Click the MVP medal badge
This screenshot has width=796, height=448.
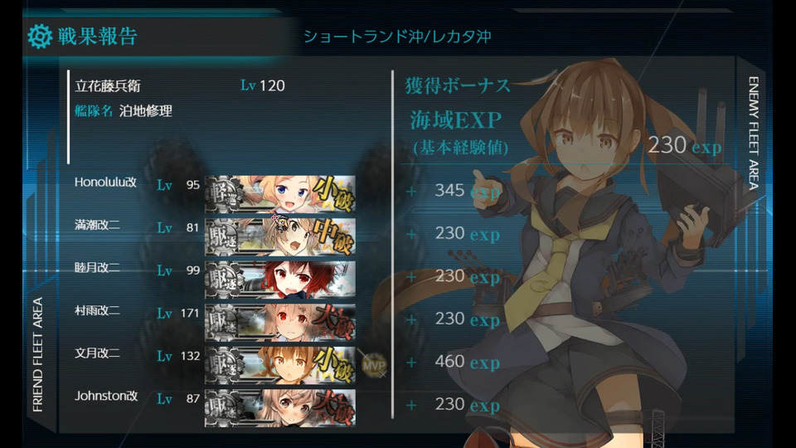coord(374,365)
